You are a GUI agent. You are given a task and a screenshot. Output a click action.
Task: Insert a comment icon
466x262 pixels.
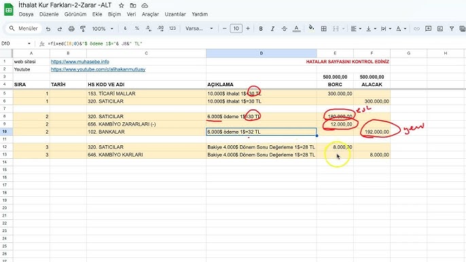click(428, 29)
